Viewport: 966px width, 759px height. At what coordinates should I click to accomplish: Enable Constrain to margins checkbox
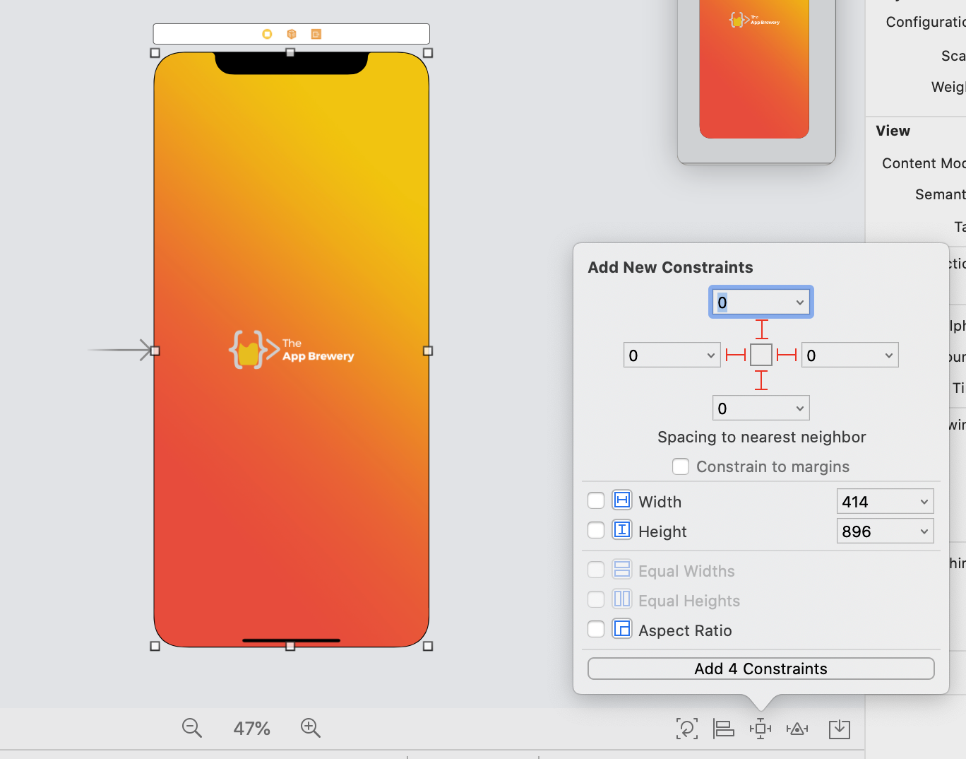[681, 466]
